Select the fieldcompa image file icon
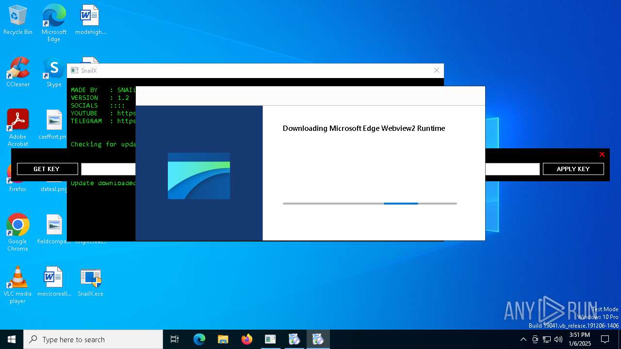Viewport: 621px width, 349px height. [x=54, y=229]
